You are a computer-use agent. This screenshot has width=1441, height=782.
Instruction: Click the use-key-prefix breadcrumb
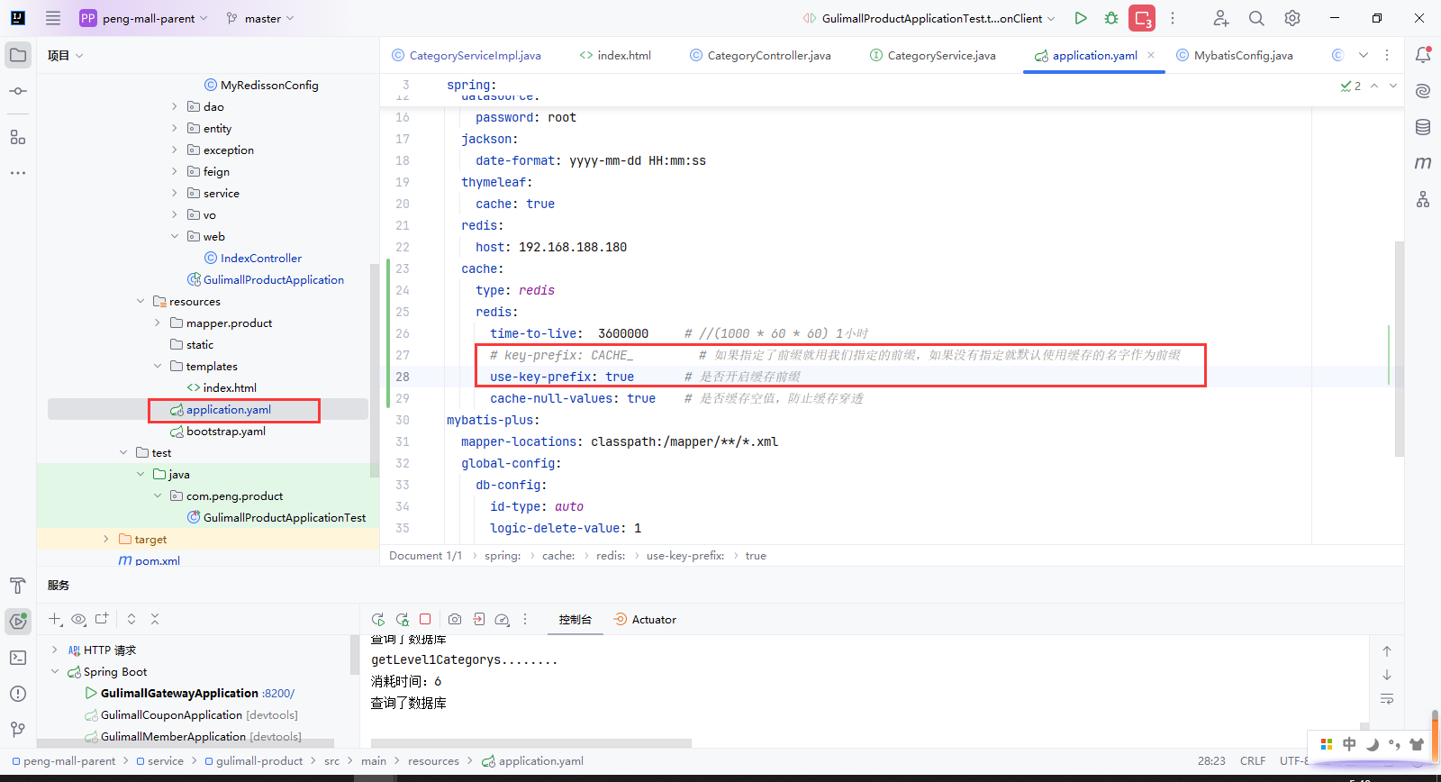685,556
